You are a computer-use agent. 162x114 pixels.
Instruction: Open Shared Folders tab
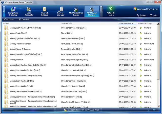[45, 11]
